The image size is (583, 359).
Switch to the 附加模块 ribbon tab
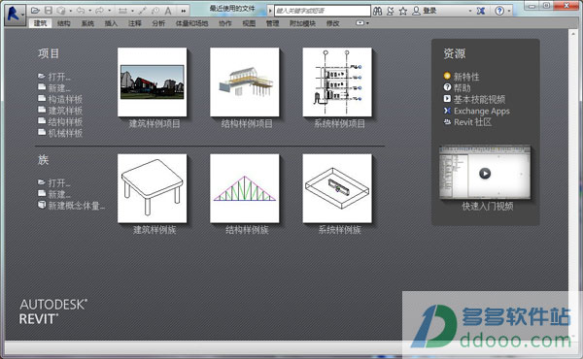click(302, 23)
